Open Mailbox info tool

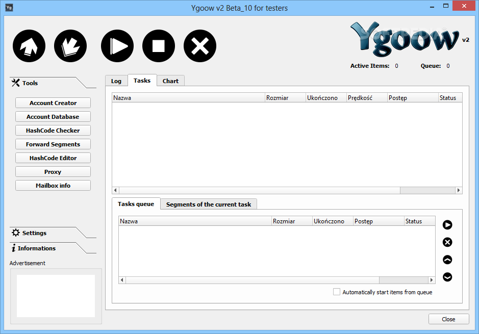point(53,185)
